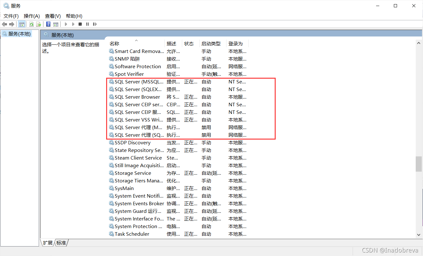Select the SQL Server CEIP ser... row
This screenshot has height=256, width=423.
click(x=178, y=104)
